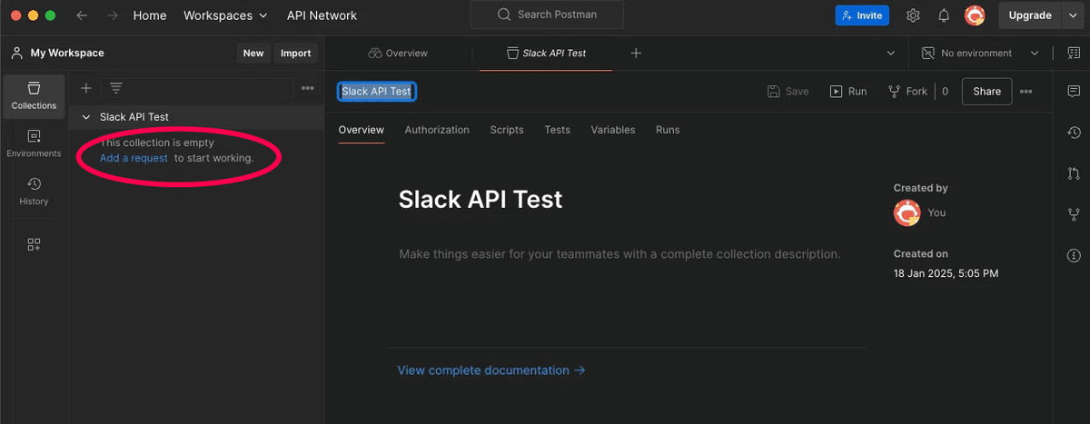Screen dimensions: 1090x424
Task: Click the Fork count number 0
Action: coord(945,92)
